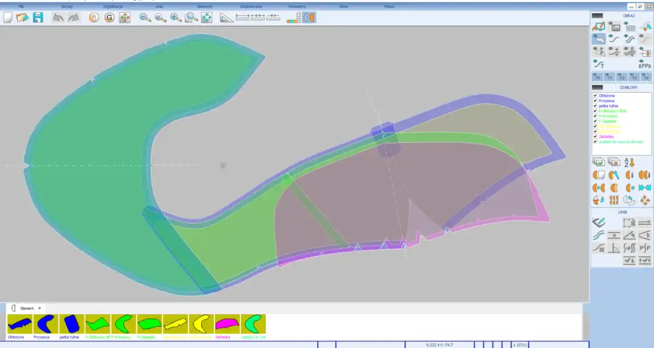Select the T3 layer button
The image size is (654, 348).
[634, 77]
